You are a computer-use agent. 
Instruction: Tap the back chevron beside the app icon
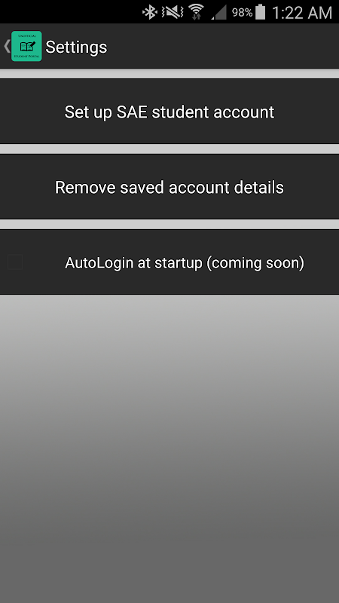tap(6, 46)
